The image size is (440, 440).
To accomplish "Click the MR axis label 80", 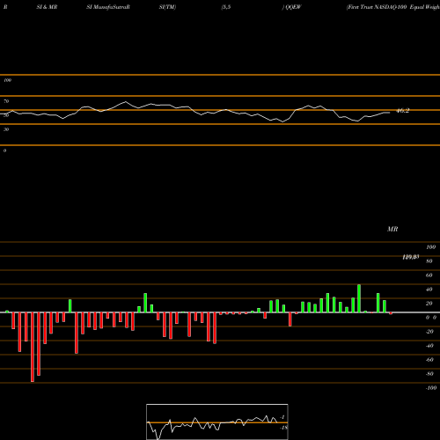I will pyautogui.click(x=429, y=261).
